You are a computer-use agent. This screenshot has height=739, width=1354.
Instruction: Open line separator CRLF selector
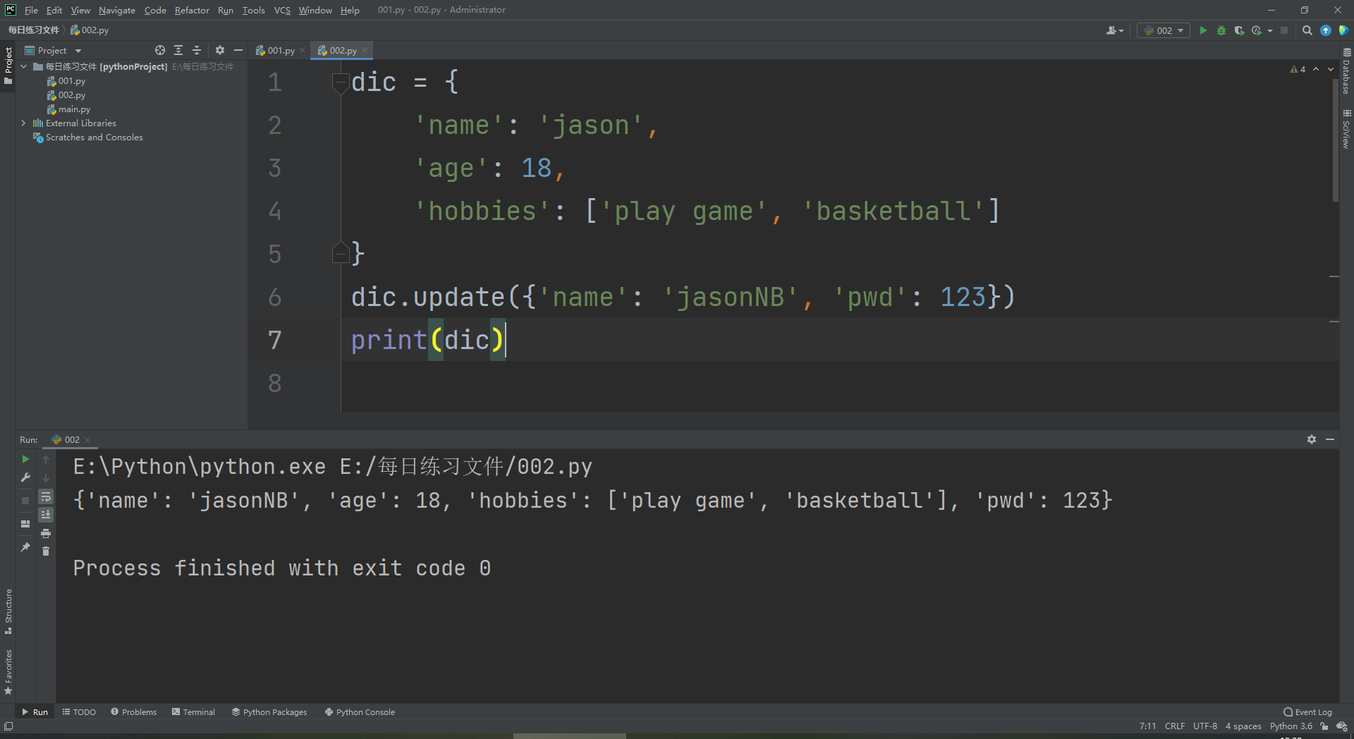(x=1175, y=726)
